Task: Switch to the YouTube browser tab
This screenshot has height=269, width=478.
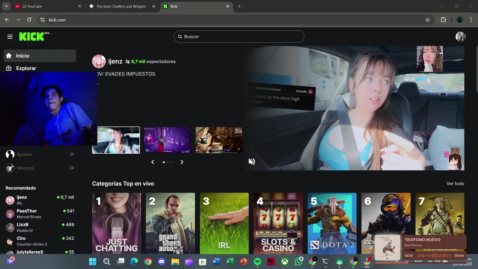Action: coord(48,6)
